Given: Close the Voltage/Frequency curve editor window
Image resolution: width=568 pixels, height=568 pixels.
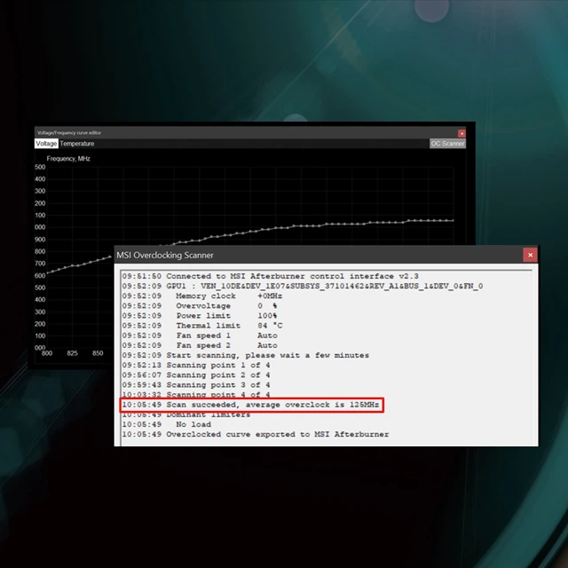Looking at the screenshot, I should click(461, 133).
